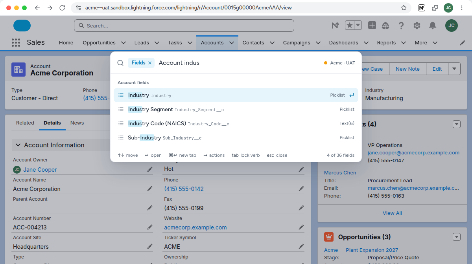Edit Account Site pencil icon
472x264 pixels.
(x=150, y=246)
